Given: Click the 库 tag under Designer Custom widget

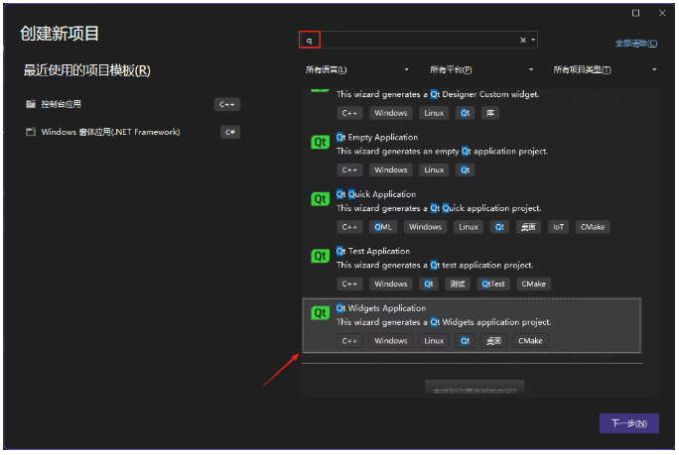Looking at the screenshot, I should (490, 113).
